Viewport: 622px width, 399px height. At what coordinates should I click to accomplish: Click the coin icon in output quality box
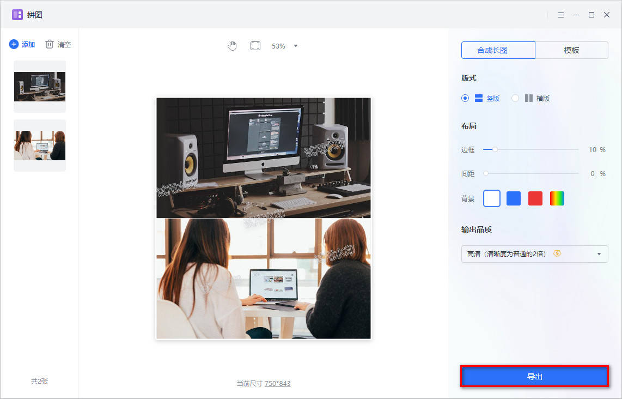click(556, 253)
